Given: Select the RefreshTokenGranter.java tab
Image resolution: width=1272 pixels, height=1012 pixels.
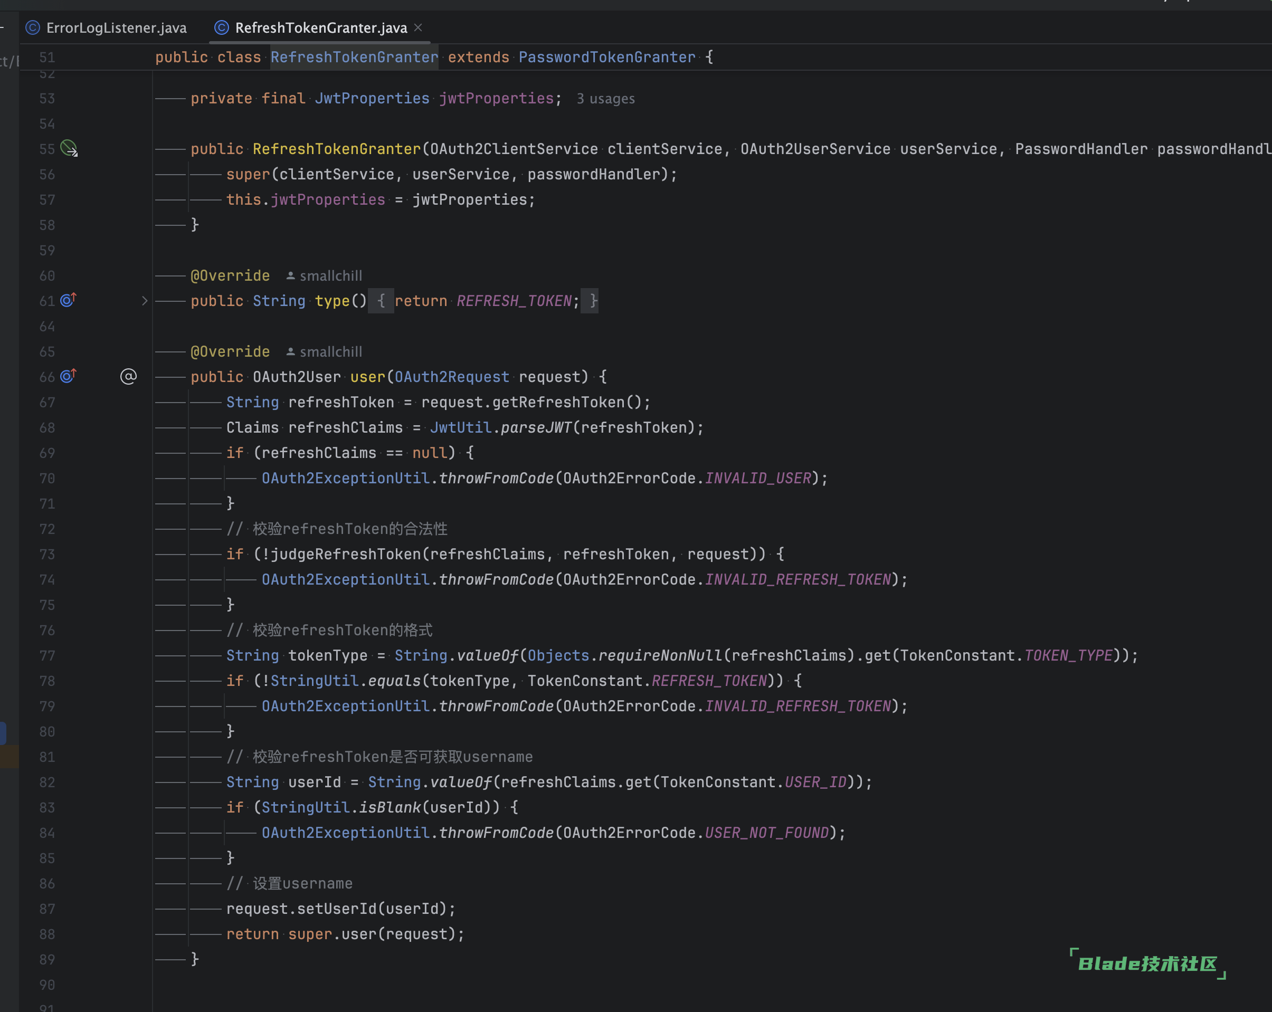Looking at the screenshot, I should click(x=320, y=28).
